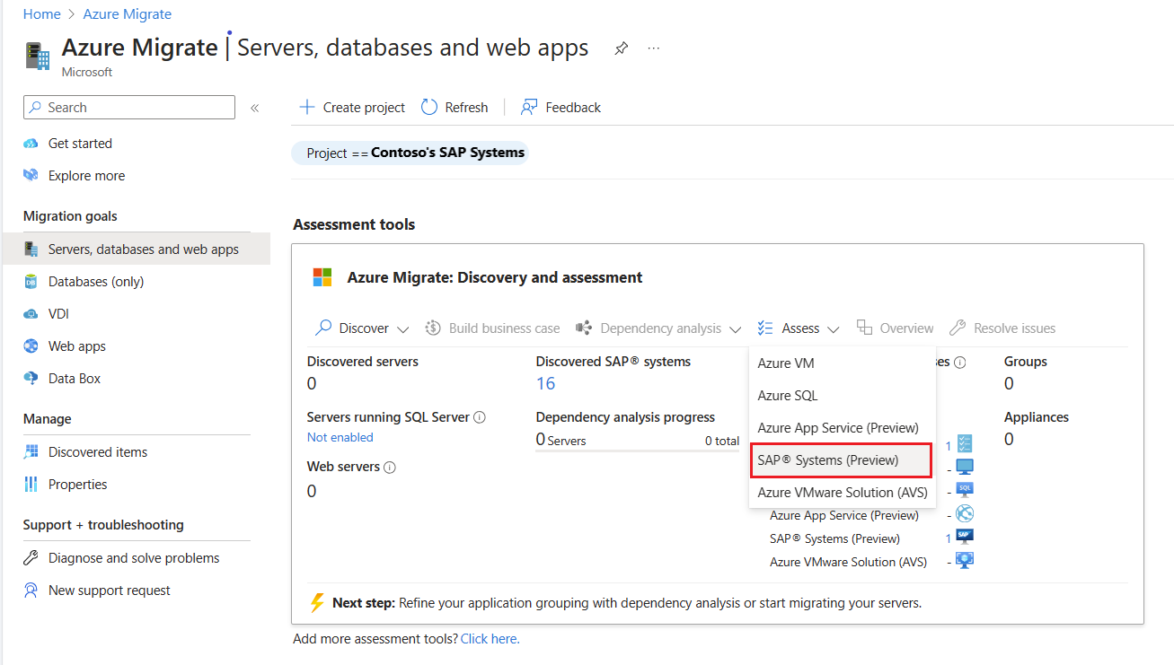The width and height of the screenshot is (1174, 665).
Task: Click the Build business case icon
Action: point(433,328)
